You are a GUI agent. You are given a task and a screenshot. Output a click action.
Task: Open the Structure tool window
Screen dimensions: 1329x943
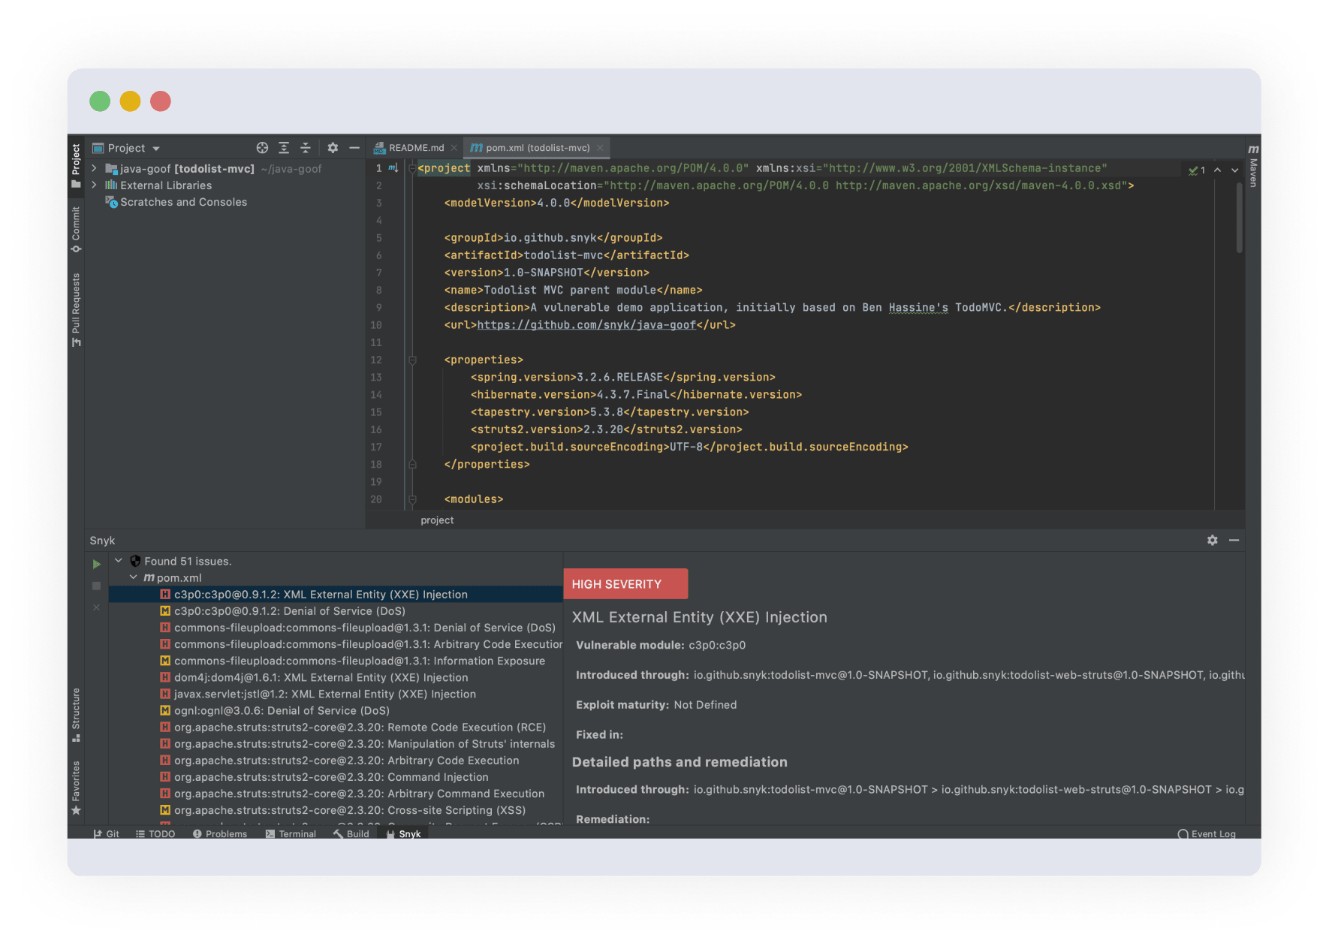(76, 715)
